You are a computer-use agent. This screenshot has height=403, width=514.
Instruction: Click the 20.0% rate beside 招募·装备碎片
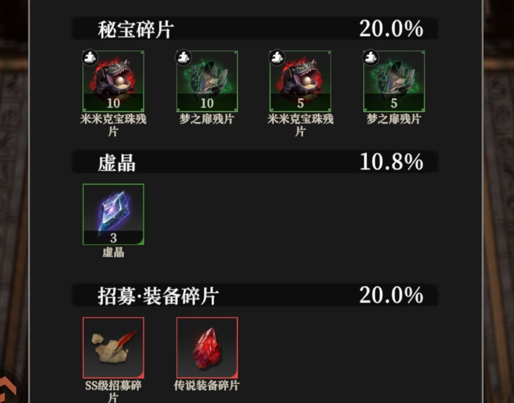click(x=391, y=295)
